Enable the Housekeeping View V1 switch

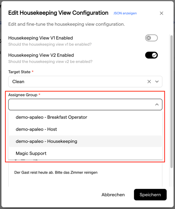coord(151,38)
